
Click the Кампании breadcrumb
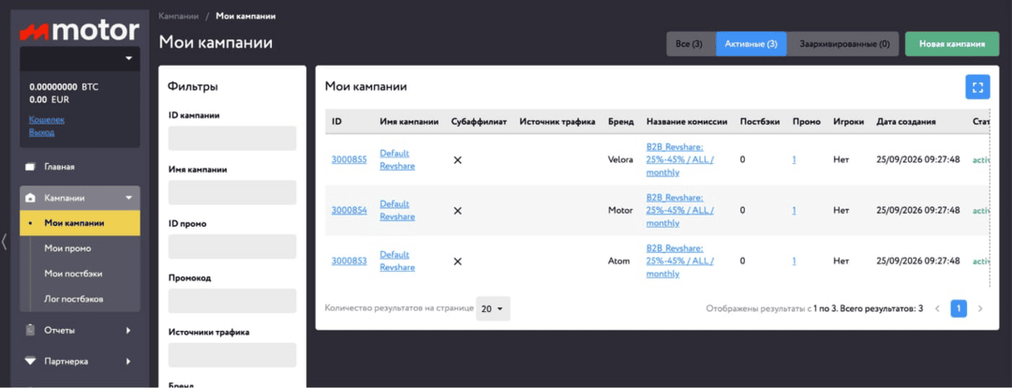(x=178, y=16)
